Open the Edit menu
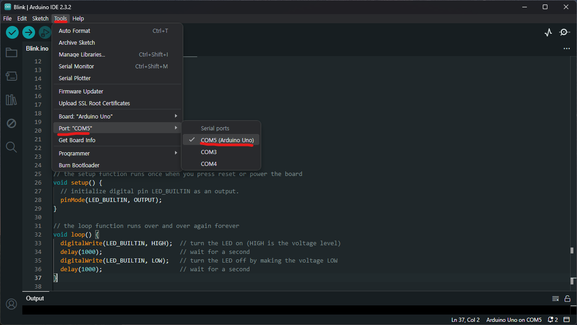Image resolution: width=577 pixels, height=325 pixels. pyautogui.click(x=22, y=19)
